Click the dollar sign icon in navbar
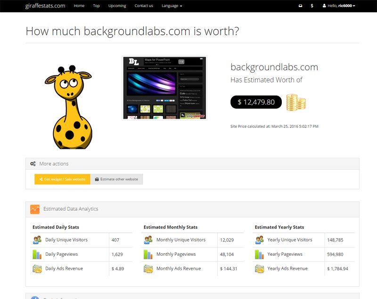Screen dimensions: 377x299 312,6
